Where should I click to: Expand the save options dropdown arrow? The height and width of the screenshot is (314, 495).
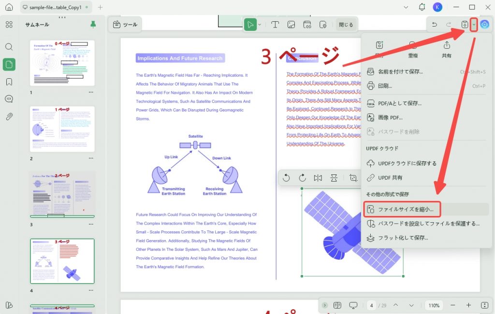tap(474, 25)
